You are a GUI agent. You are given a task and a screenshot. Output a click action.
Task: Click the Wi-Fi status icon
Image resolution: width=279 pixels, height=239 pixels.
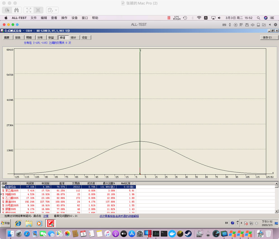(199, 18)
